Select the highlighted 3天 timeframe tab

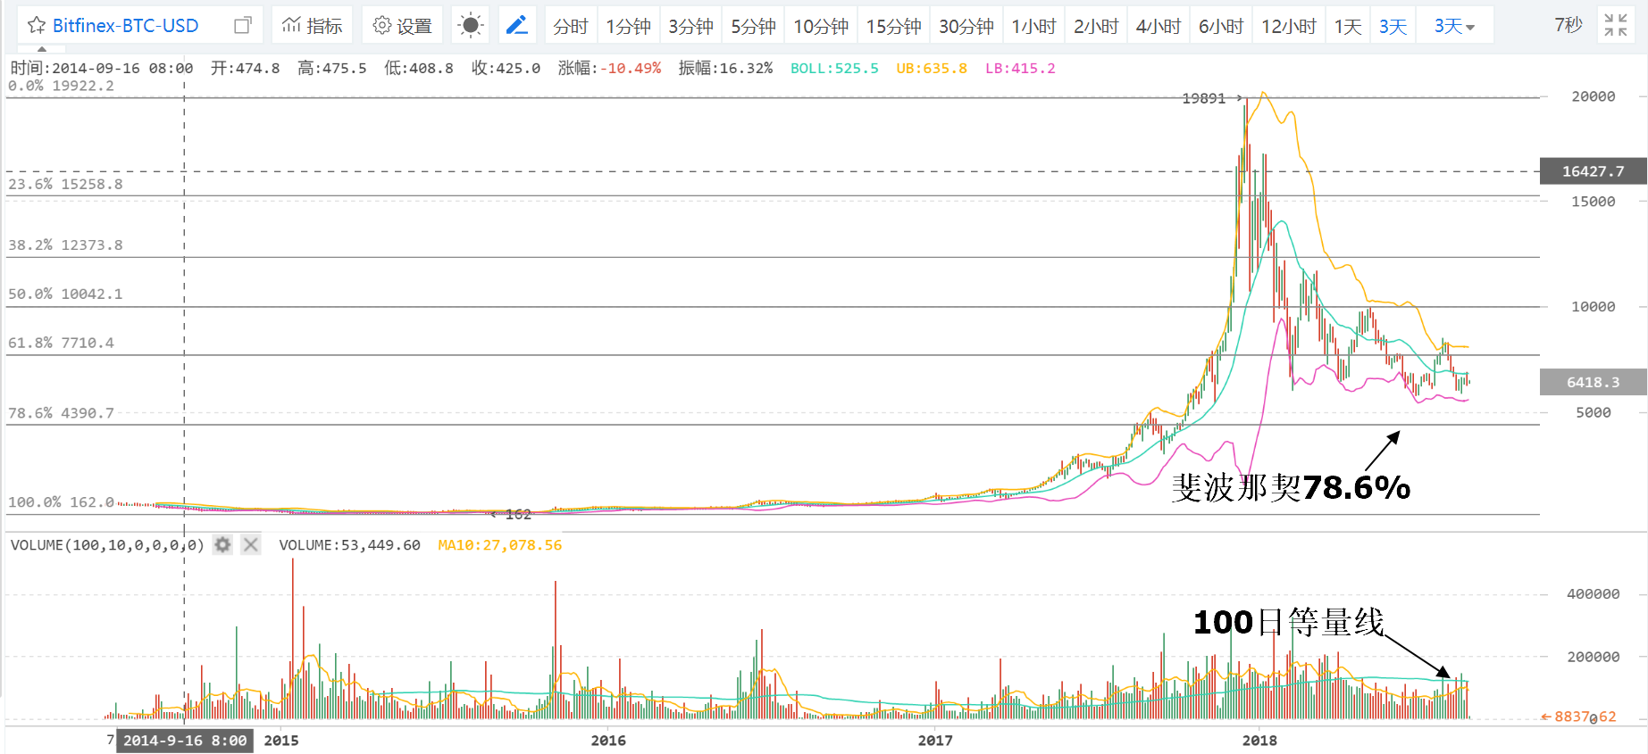point(1393,26)
